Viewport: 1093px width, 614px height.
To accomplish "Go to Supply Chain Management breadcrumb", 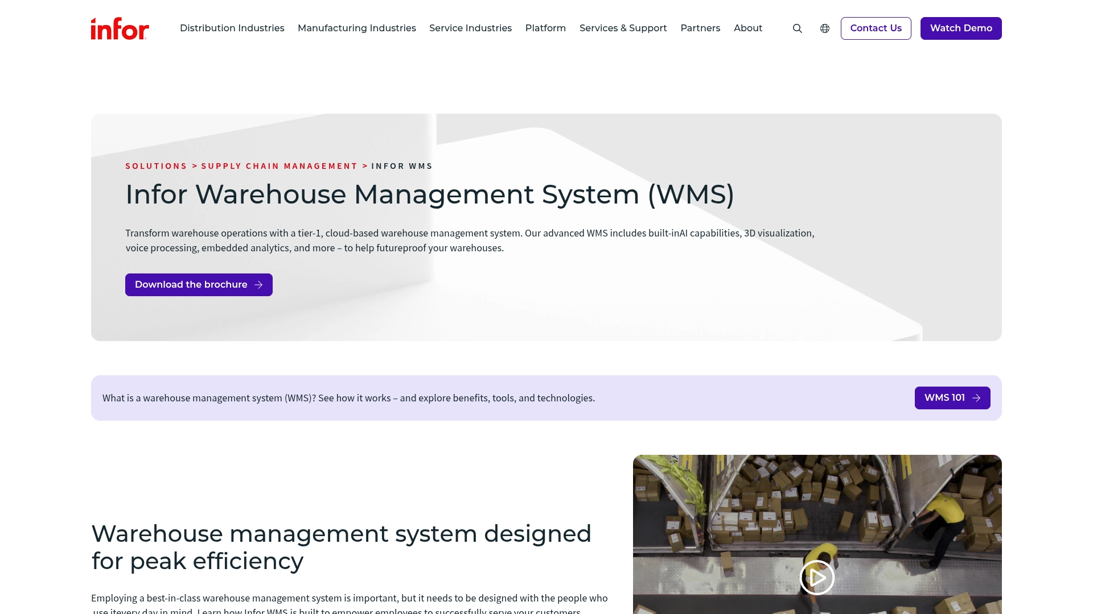I will (x=280, y=166).
